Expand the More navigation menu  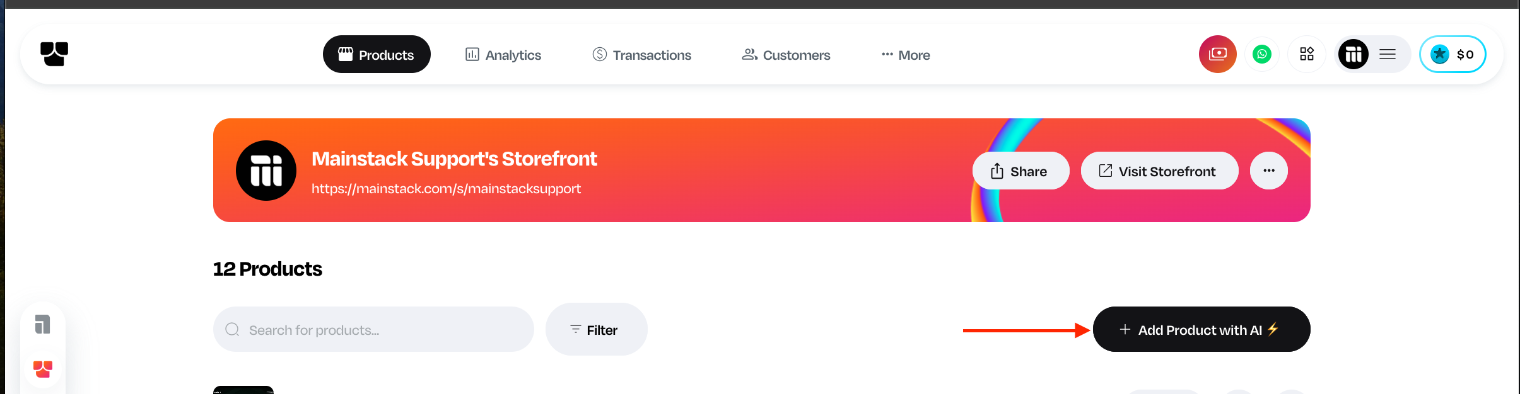click(906, 55)
